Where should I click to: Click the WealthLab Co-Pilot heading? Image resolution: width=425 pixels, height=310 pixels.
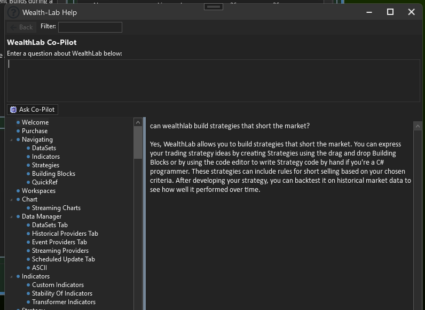pos(42,42)
